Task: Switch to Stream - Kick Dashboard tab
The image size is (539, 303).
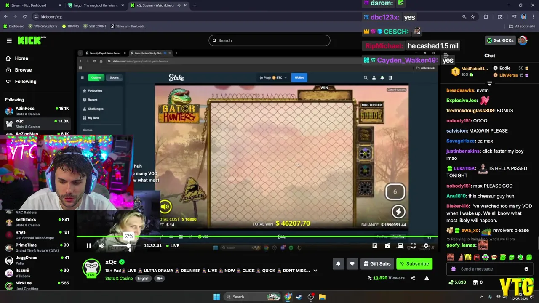Action: (x=32, y=5)
